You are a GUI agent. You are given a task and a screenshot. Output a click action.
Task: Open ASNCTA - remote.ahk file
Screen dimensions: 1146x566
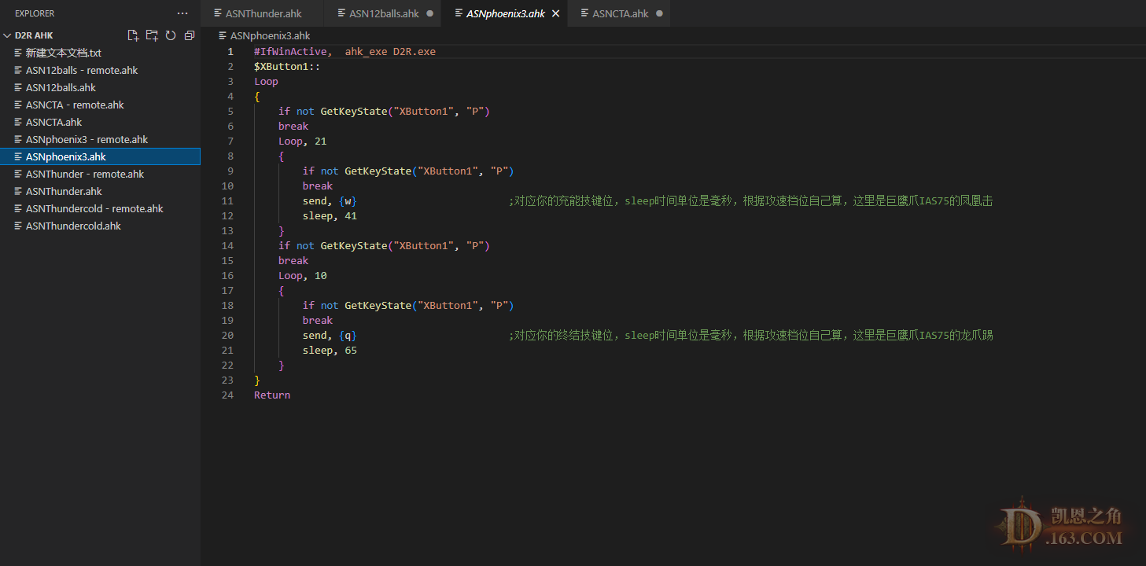coord(101,105)
